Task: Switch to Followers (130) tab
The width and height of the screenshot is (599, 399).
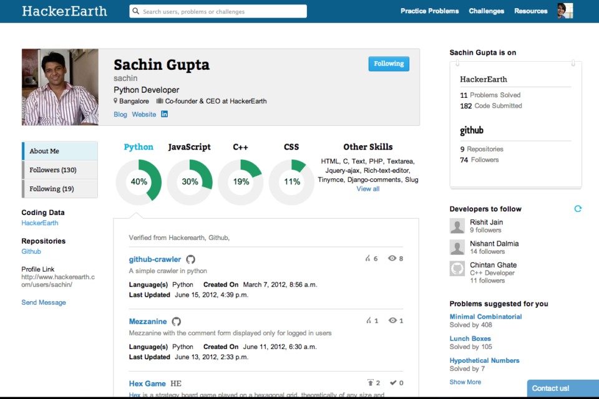Action: pos(60,170)
